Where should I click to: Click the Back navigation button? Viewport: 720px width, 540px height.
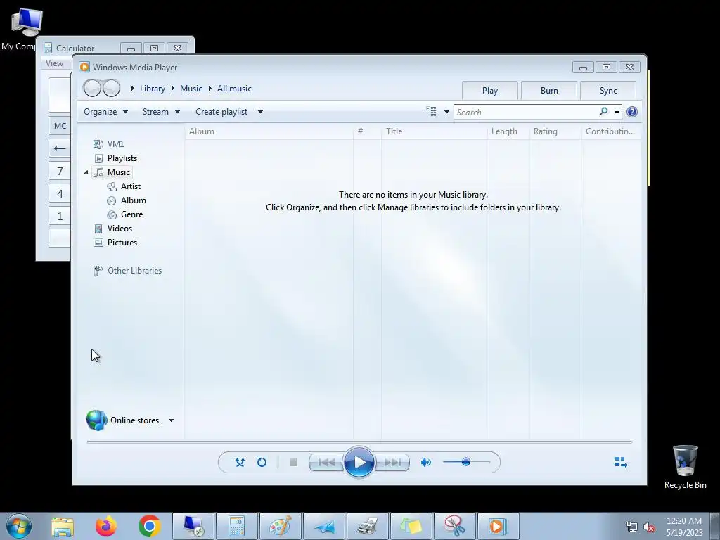92,88
